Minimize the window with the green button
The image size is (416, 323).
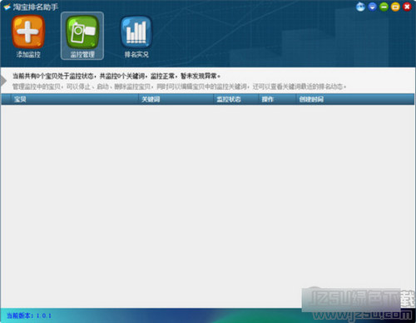[384, 7]
